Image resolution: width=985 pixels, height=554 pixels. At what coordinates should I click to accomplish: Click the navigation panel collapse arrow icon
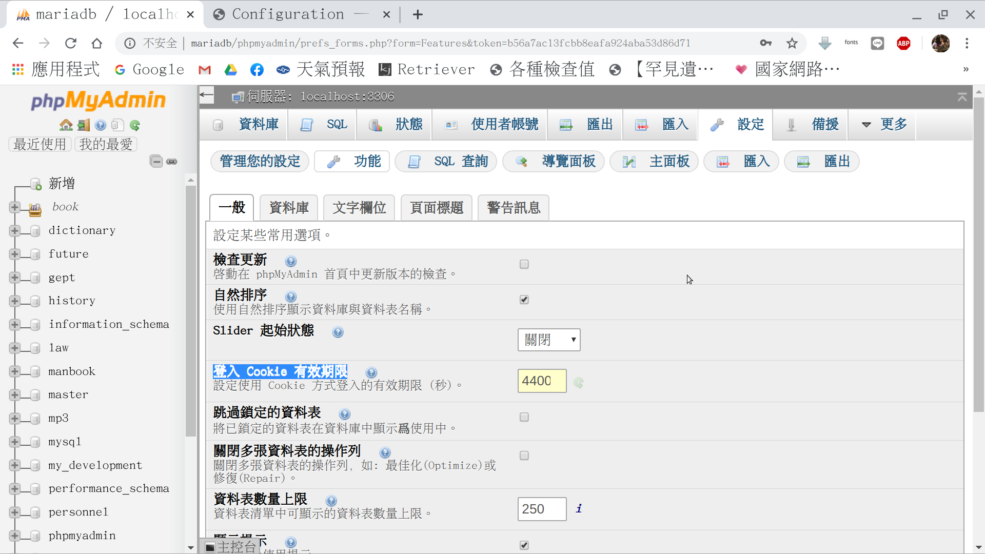[207, 95]
